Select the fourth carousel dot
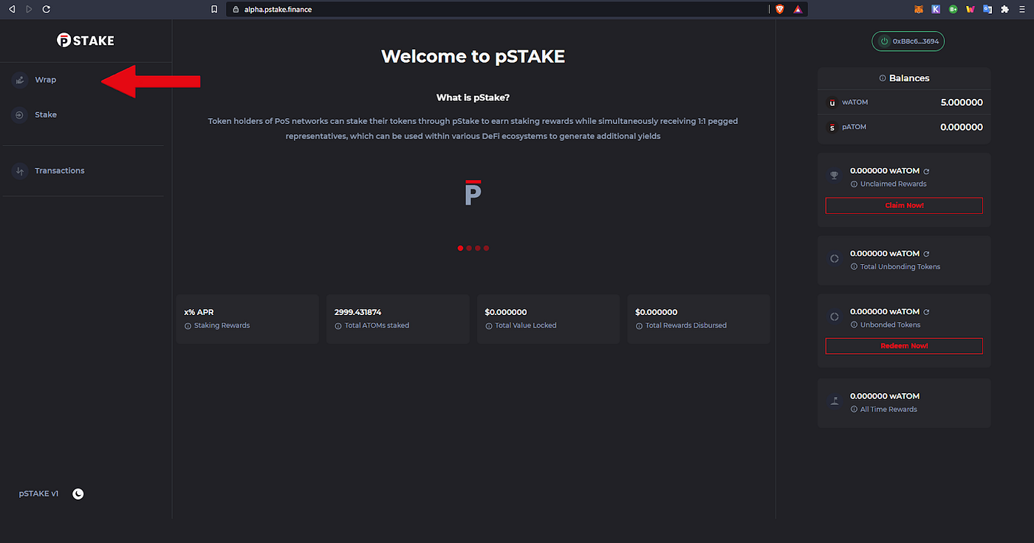The height and width of the screenshot is (543, 1034). click(x=486, y=248)
